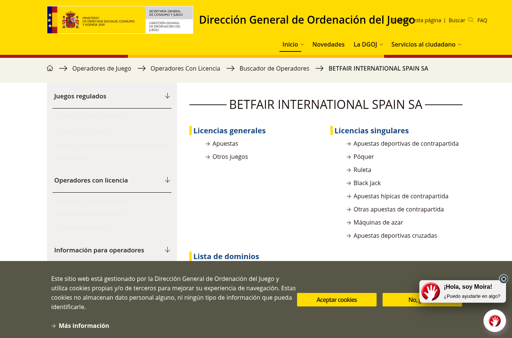
Task: Click the Buscar search link
Action: (x=457, y=20)
